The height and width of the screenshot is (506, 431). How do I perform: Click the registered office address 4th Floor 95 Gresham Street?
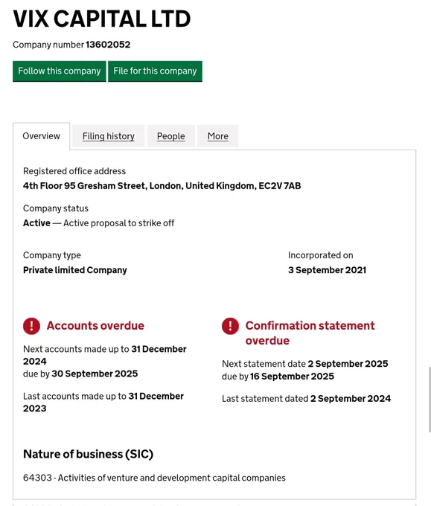coord(162,186)
